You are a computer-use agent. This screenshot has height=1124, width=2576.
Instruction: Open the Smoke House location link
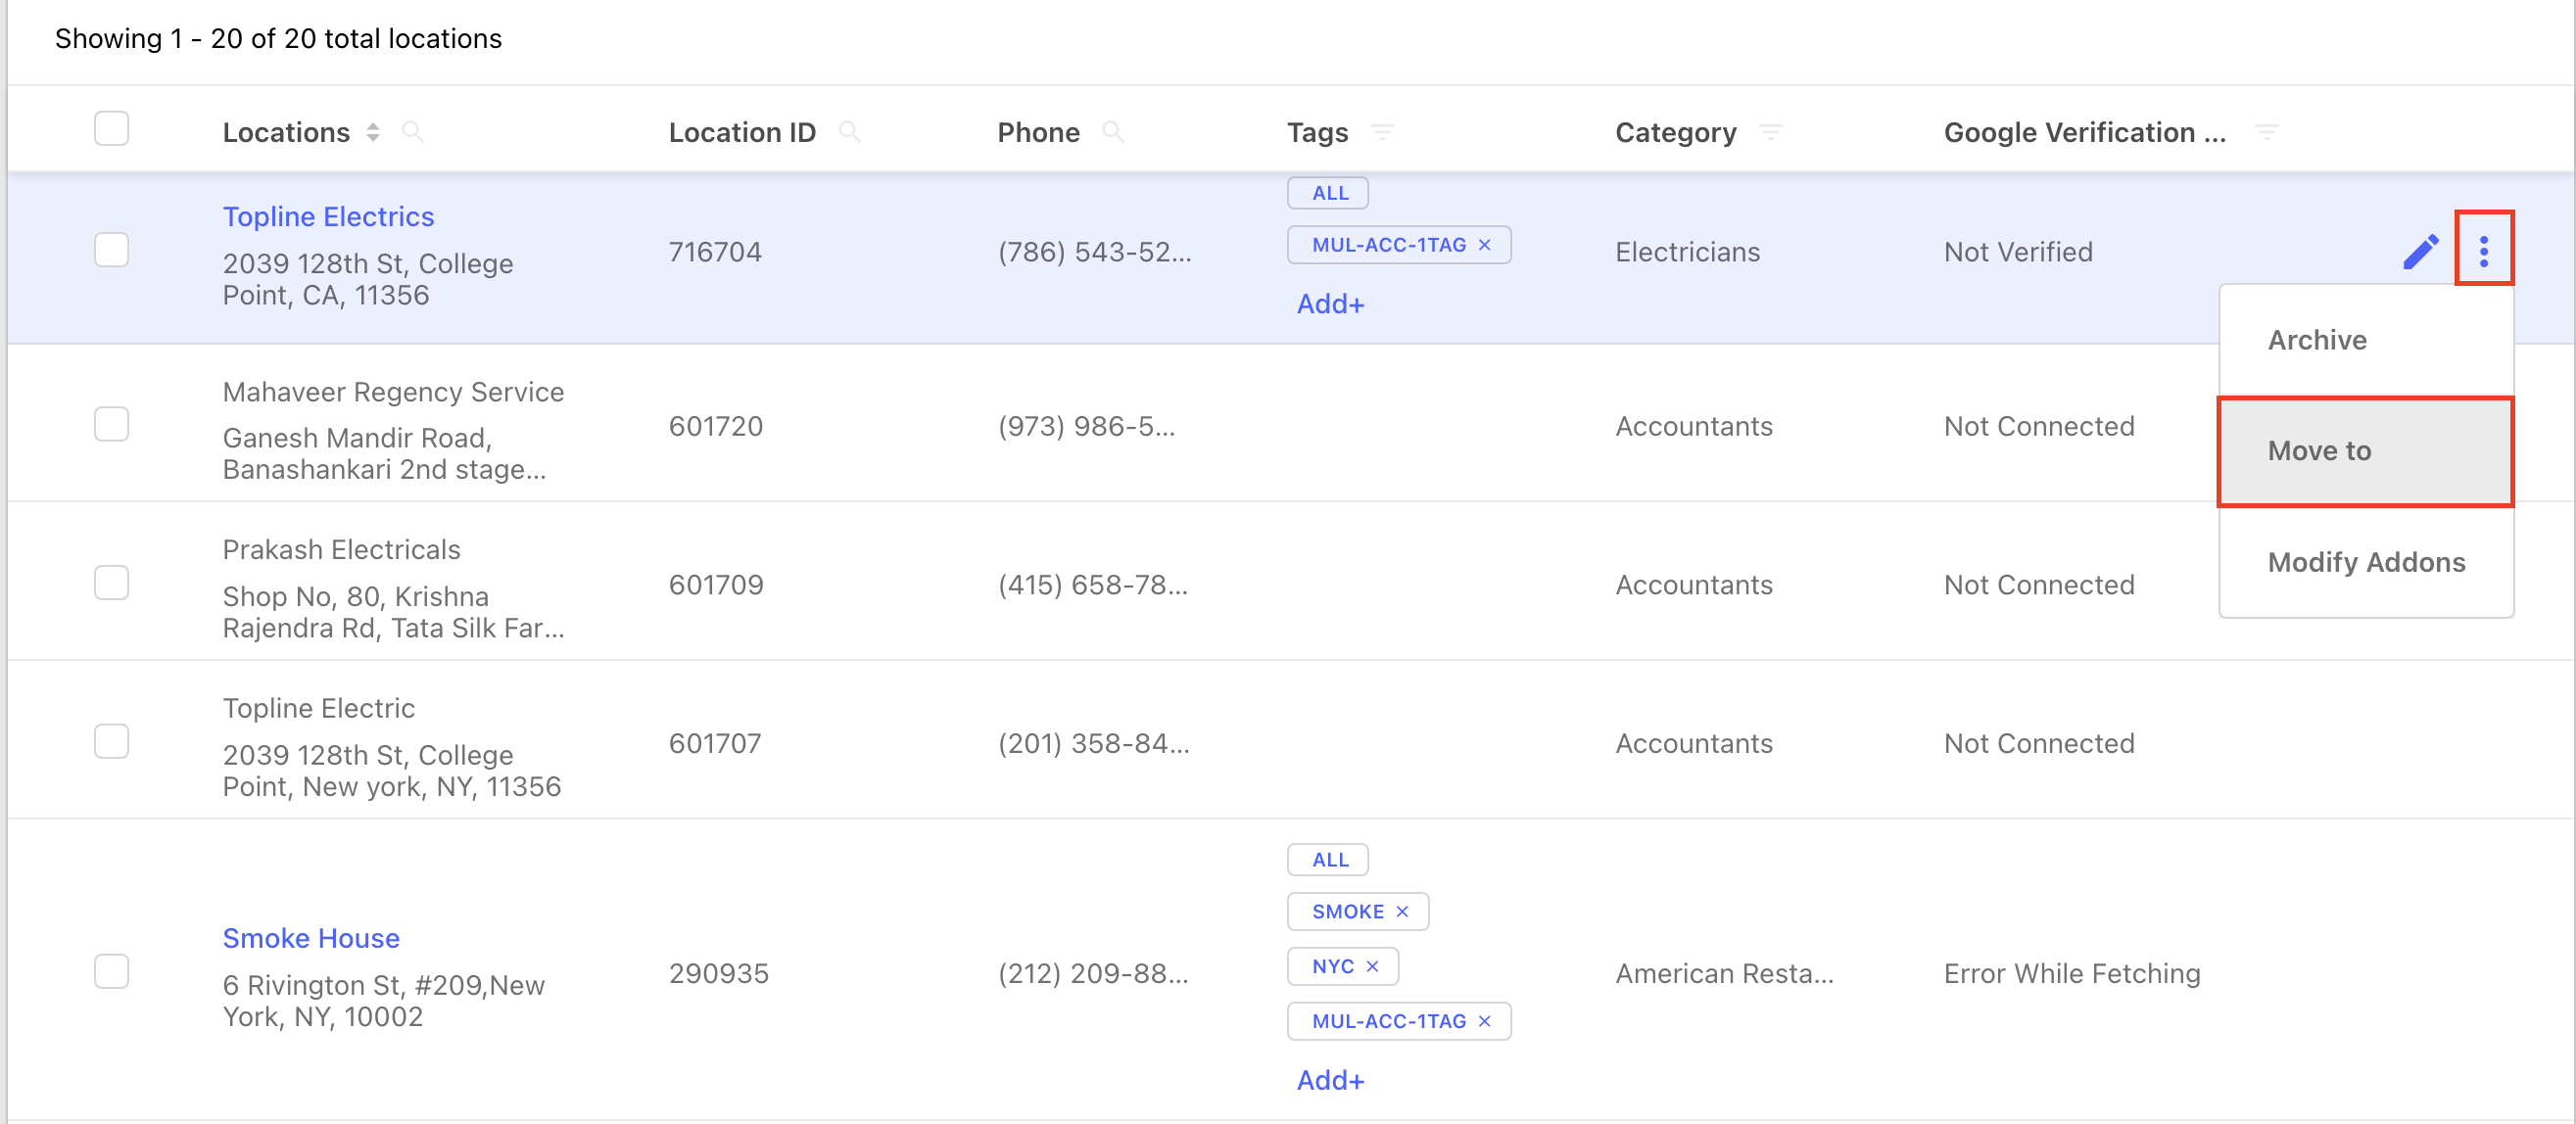[311, 938]
